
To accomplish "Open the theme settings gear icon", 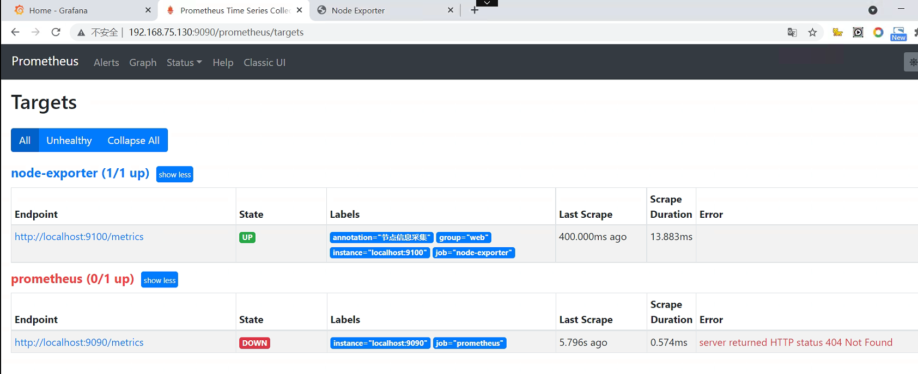I will [x=913, y=62].
